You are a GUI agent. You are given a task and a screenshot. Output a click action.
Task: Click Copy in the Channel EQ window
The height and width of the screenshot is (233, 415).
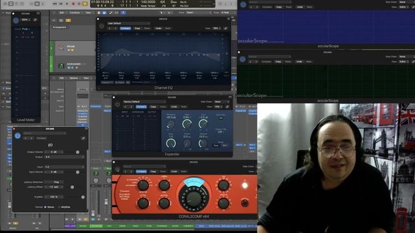pyautogui.click(x=137, y=28)
